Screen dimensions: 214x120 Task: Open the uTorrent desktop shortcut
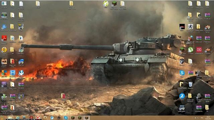coord(190,50)
